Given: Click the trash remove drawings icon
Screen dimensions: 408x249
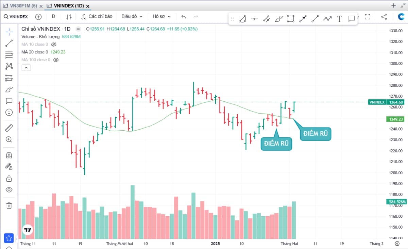Looking at the screenshot, I should point(9,205).
